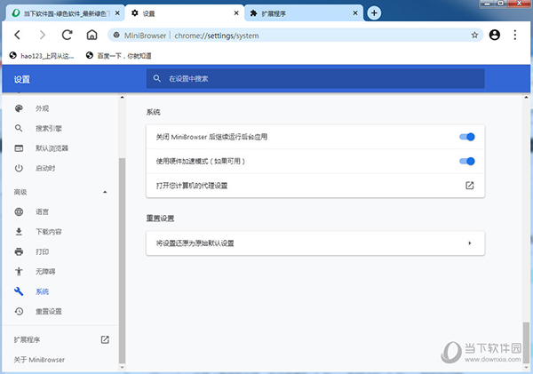The height and width of the screenshot is (374, 533).
Task: Switch to the 当下软件园 tab
Action: 65,13
